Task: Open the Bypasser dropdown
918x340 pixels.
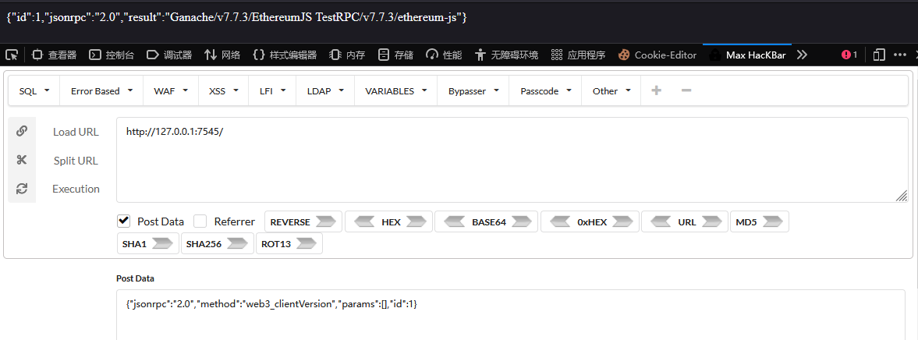Action: tap(473, 90)
